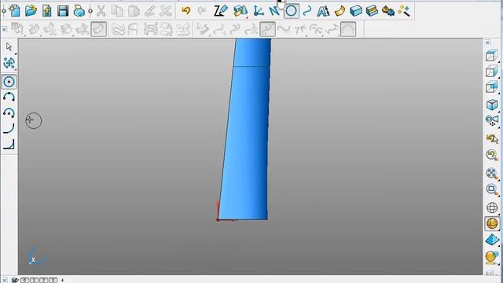Open the Sketch/annotate pencil tool
503x283 pixels.
[220, 11]
